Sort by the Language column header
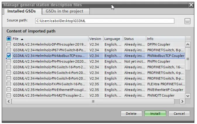197x124 pixels. (113, 39)
